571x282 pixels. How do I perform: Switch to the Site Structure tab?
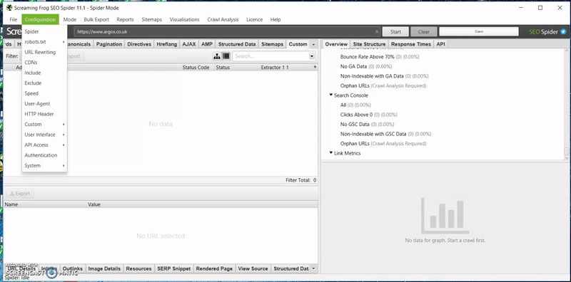pyautogui.click(x=369, y=44)
